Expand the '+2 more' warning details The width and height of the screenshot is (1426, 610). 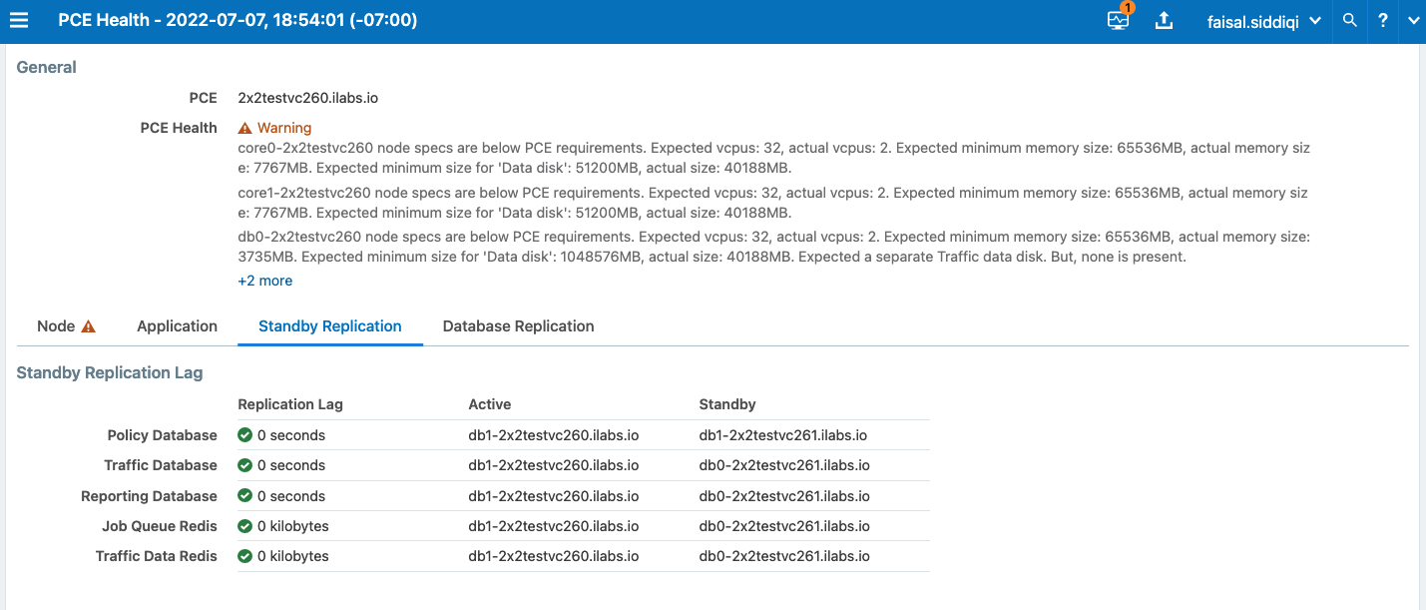[x=264, y=281]
